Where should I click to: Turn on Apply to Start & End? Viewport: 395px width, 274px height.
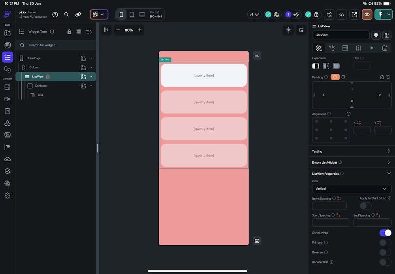(x=365, y=206)
